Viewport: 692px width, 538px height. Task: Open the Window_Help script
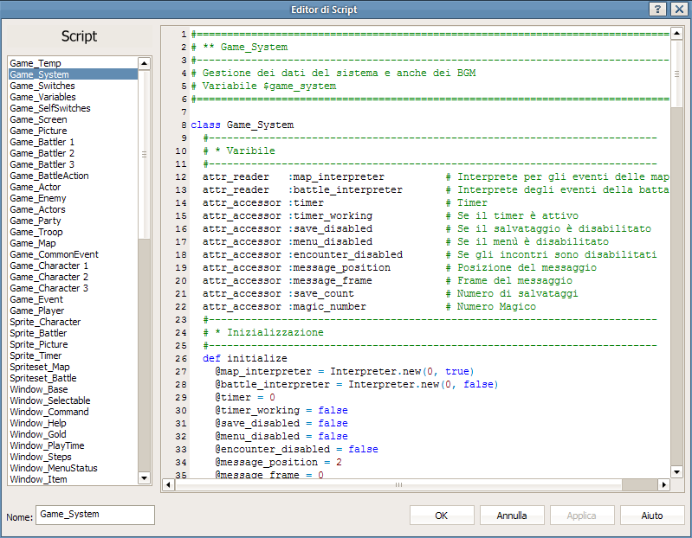coord(74,423)
